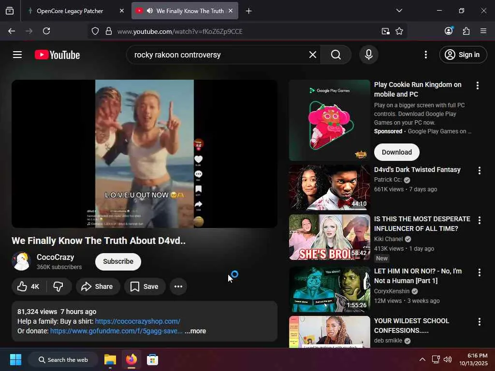Clear the search box with the X icon

pos(313,55)
